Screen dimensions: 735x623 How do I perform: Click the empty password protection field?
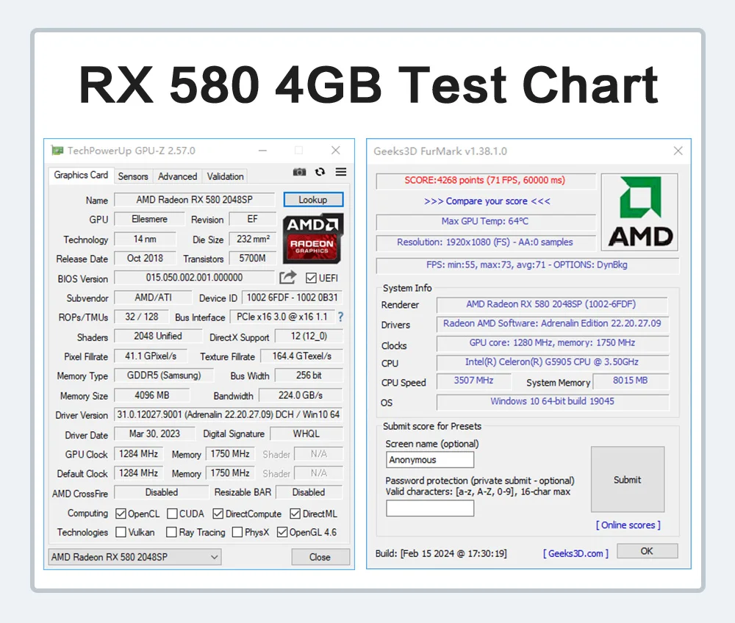pos(430,508)
